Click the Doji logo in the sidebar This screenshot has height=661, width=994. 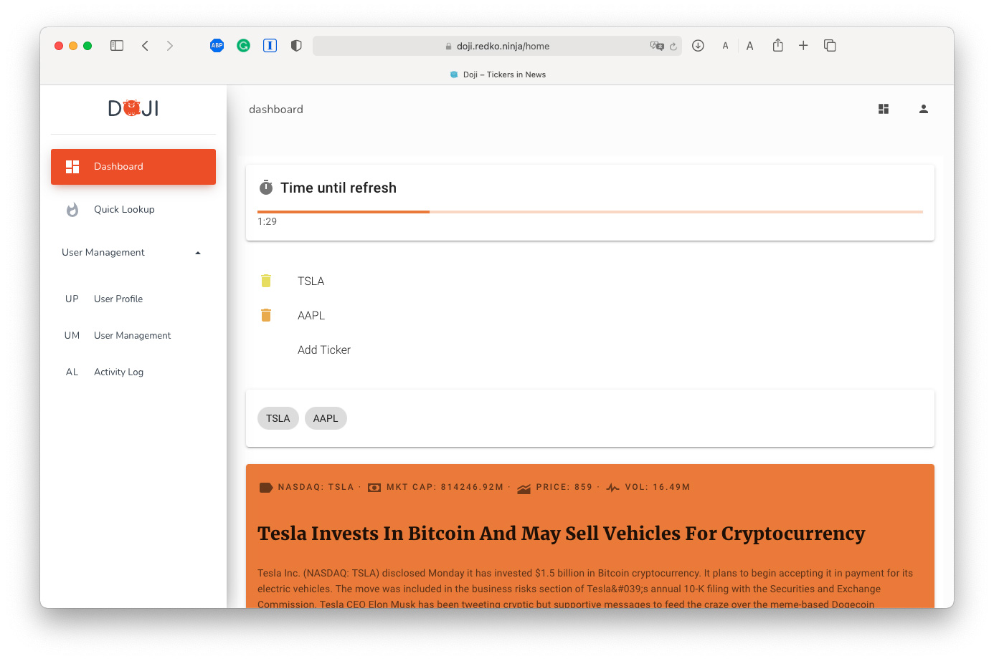tap(133, 109)
